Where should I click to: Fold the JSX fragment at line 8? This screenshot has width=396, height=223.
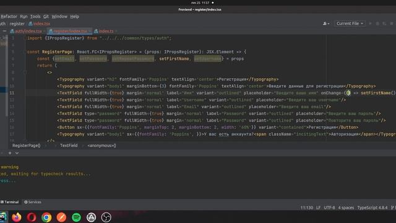25,72
